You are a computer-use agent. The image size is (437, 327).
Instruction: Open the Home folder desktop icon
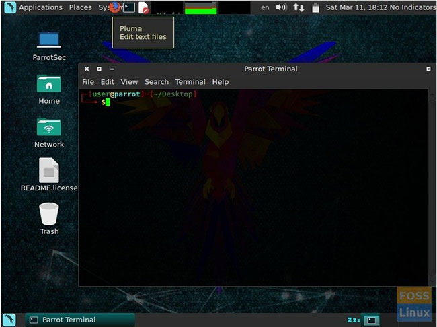point(49,89)
